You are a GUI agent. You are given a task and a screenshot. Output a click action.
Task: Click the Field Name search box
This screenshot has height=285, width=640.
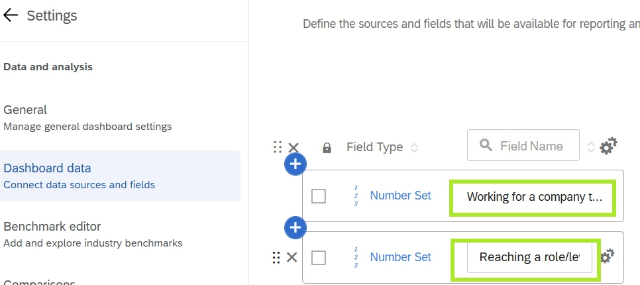[x=530, y=146]
